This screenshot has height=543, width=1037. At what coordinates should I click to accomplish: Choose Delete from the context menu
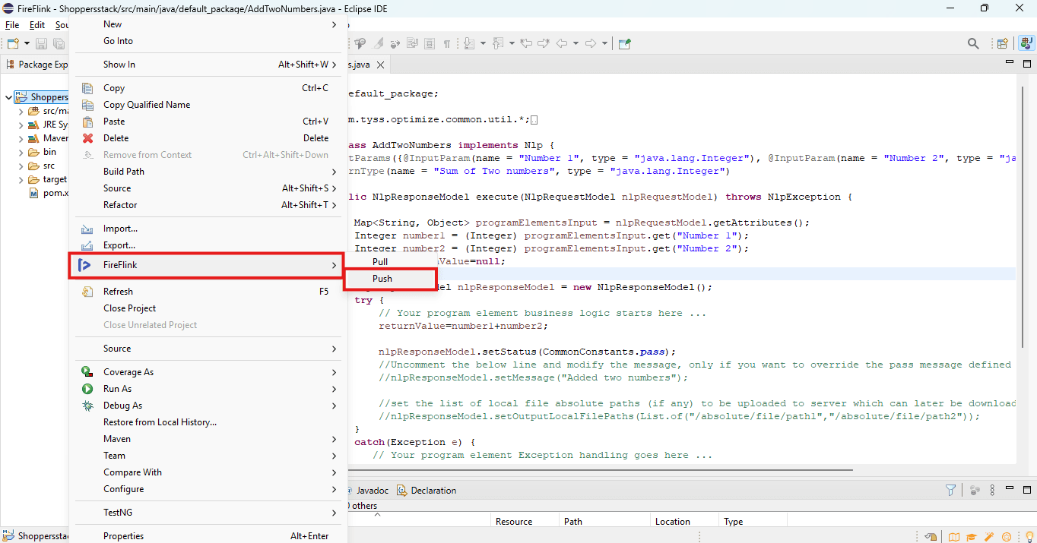(x=206, y=138)
